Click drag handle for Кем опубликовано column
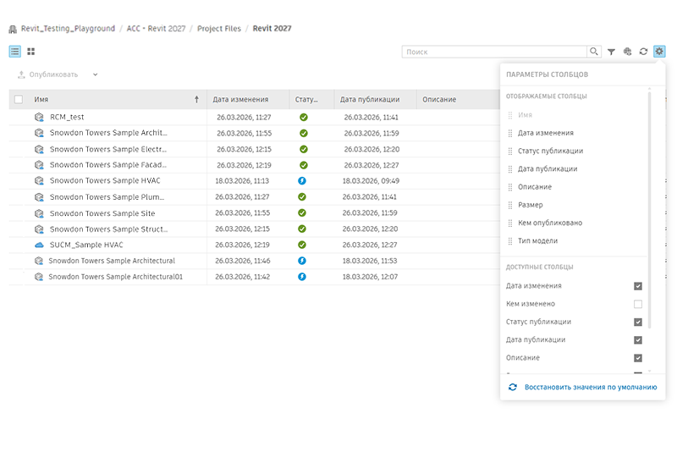Screen dimensions: 677x463 click(510, 223)
